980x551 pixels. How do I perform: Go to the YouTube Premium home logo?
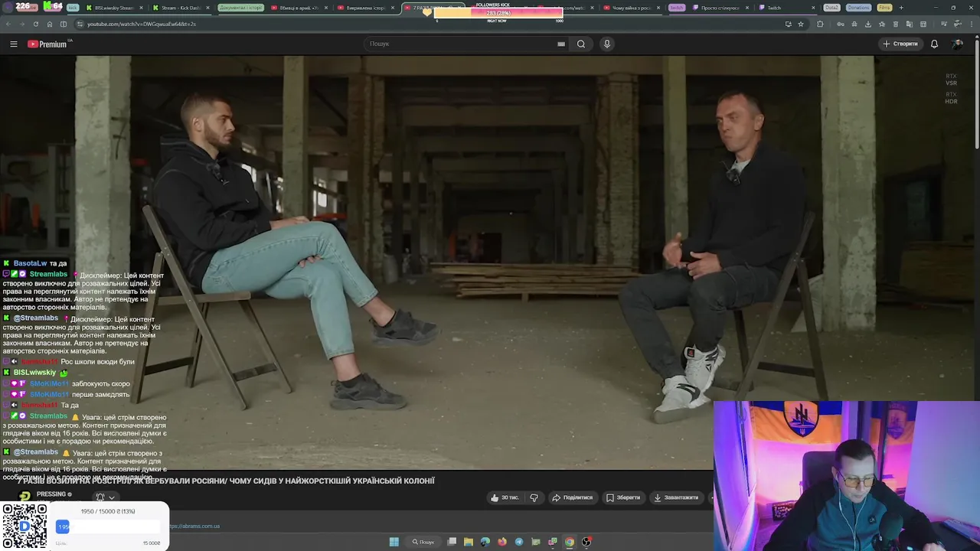(x=47, y=44)
